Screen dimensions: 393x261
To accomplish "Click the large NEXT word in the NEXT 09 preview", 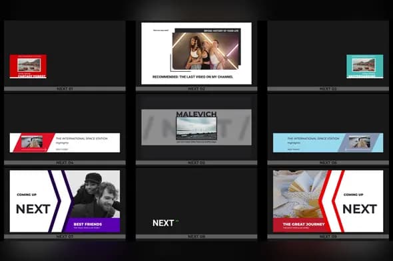I will [x=360, y=209].
